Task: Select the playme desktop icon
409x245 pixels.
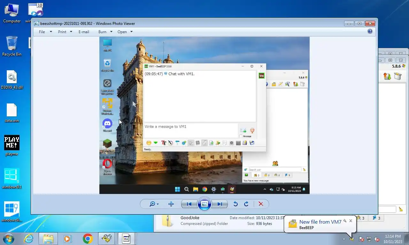Action: 12,146
